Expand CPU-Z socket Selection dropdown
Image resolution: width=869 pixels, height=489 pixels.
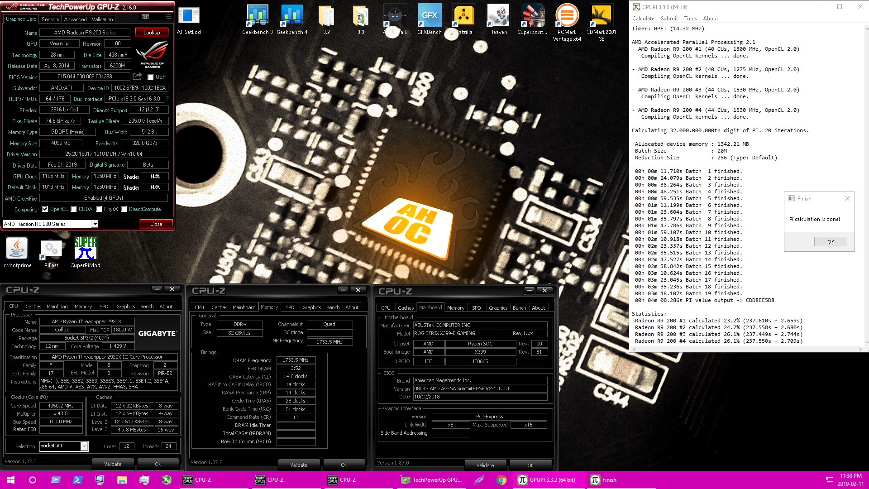tap(84, 446)
